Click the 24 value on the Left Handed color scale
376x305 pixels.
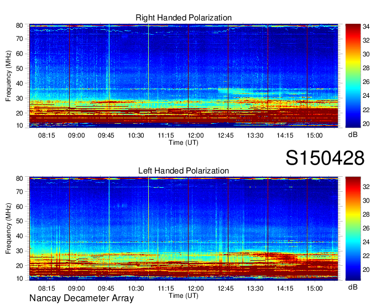point(366,242)
